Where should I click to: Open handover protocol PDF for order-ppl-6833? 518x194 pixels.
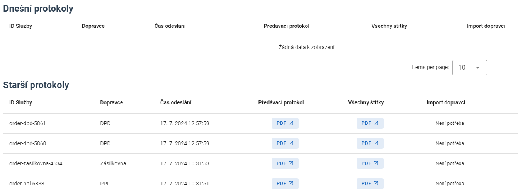285,184
